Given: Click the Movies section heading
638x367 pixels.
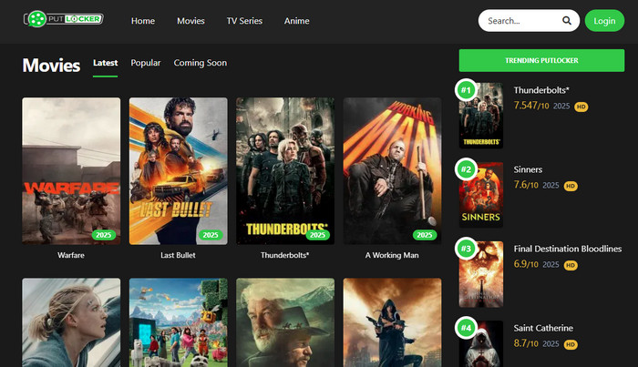Looking at the screenshot, I should coord(51,65).
